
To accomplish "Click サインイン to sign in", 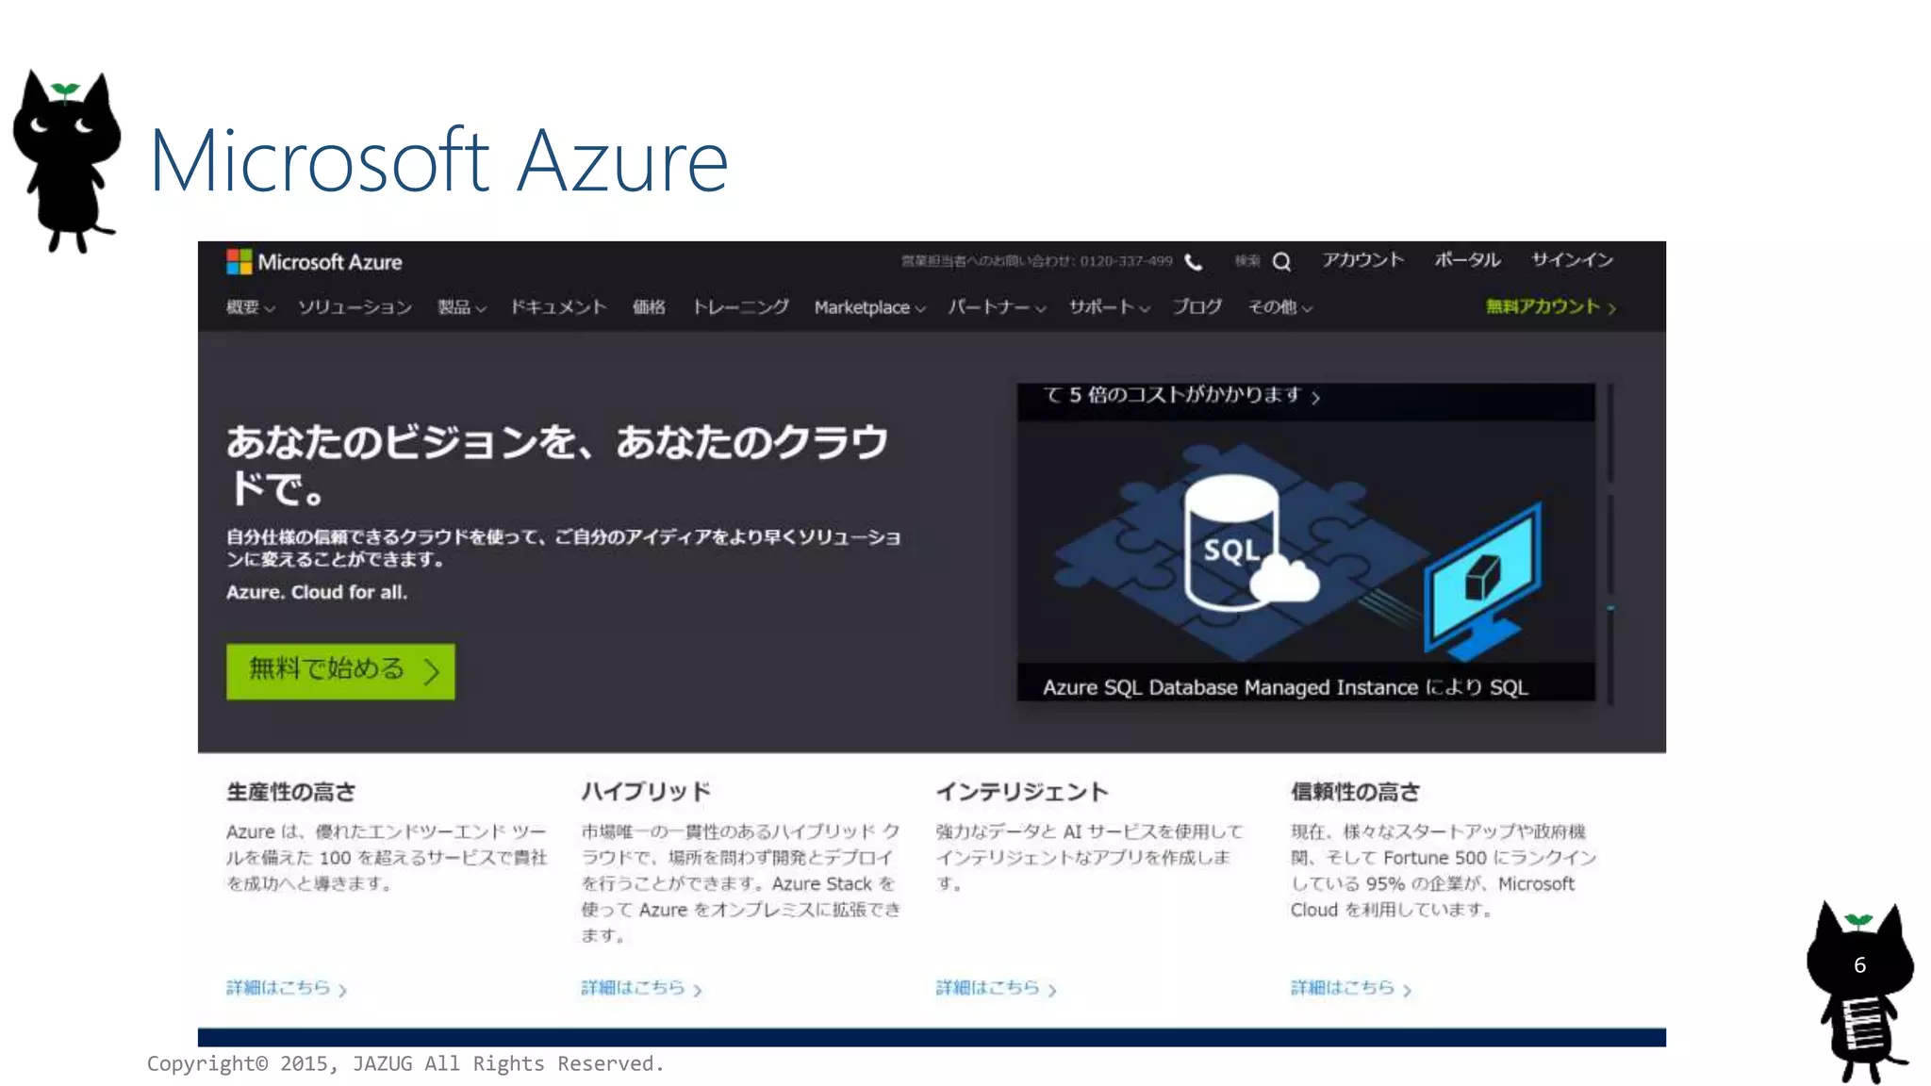I will coord(1572,260).
